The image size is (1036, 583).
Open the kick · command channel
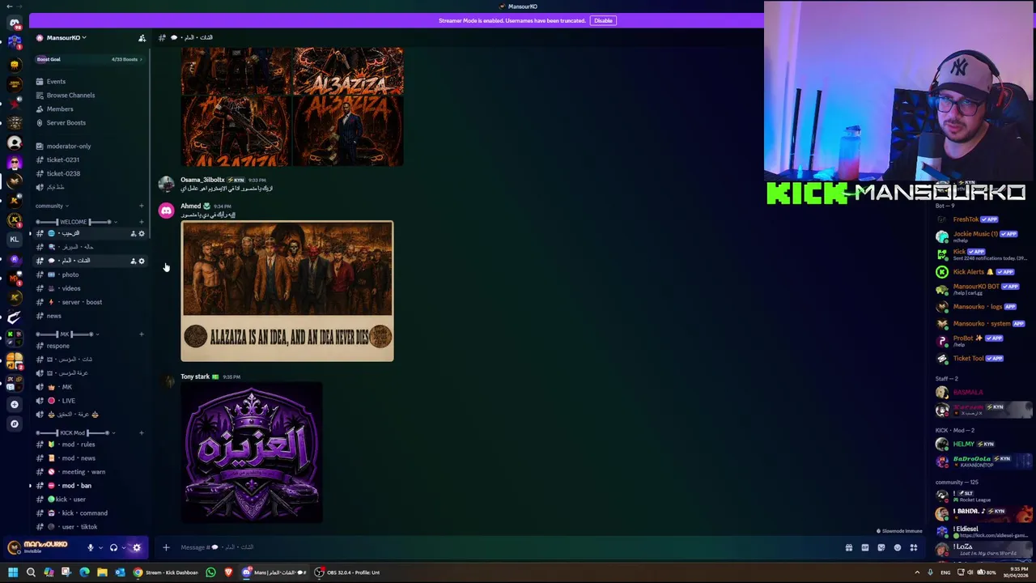[x=89, y=513]
